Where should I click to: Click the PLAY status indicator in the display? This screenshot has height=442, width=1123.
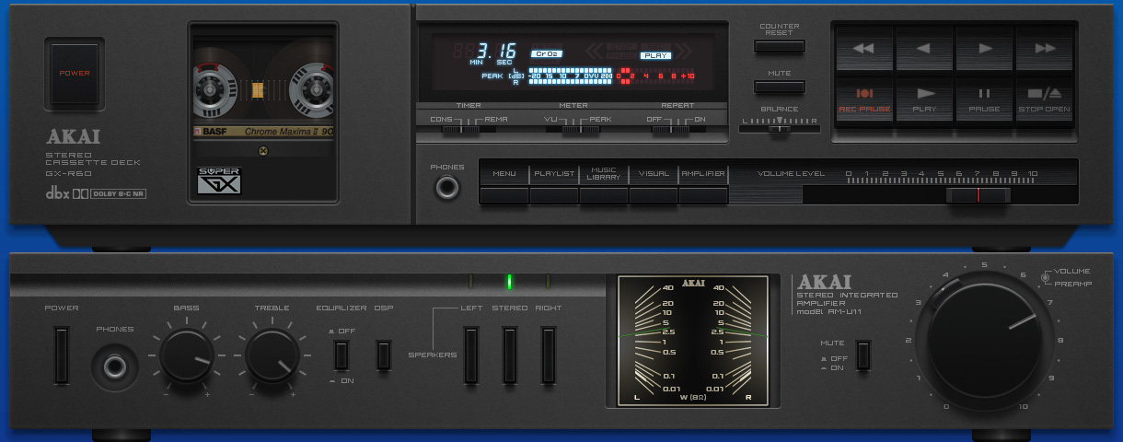(x=656, y=55)
